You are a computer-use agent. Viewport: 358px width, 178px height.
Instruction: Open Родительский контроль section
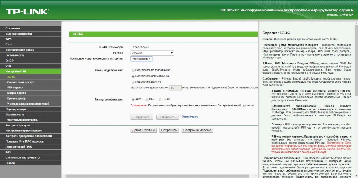tap(30, 120)
